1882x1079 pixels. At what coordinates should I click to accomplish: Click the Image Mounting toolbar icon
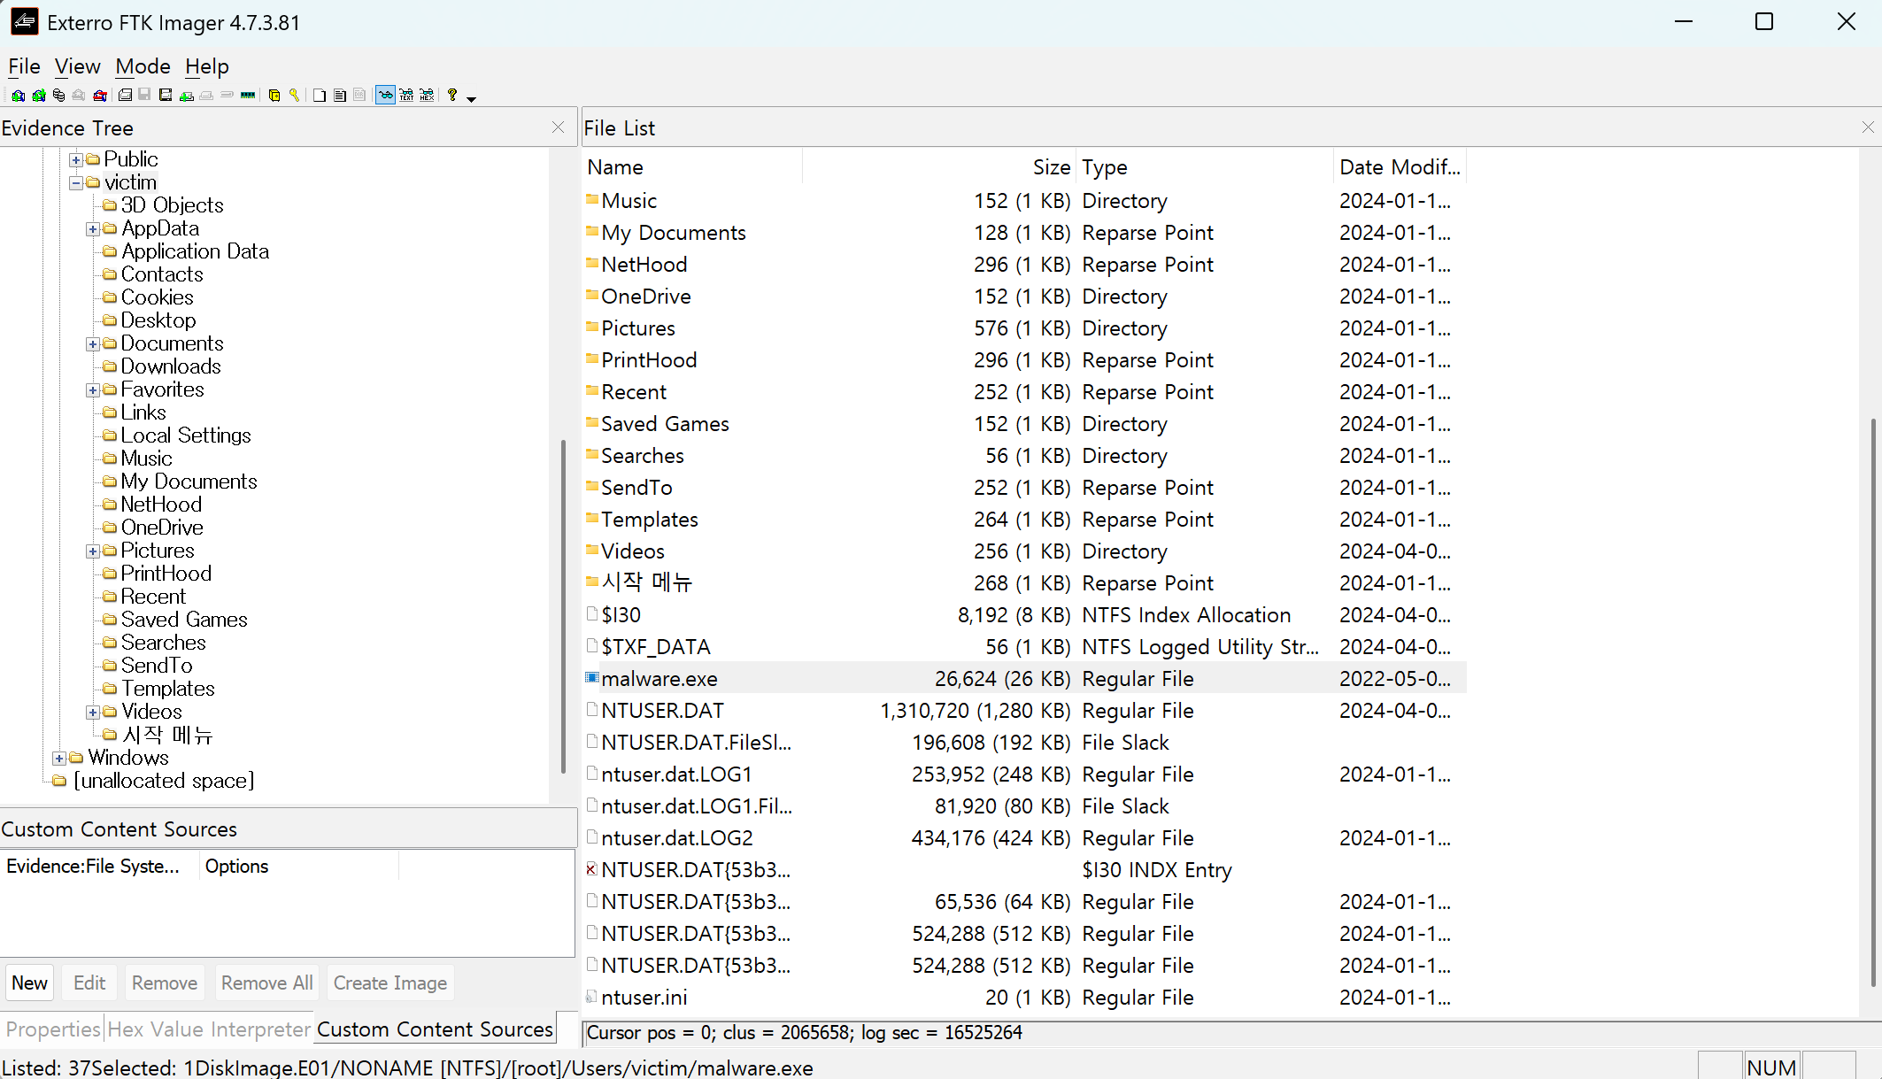point(58,96)
